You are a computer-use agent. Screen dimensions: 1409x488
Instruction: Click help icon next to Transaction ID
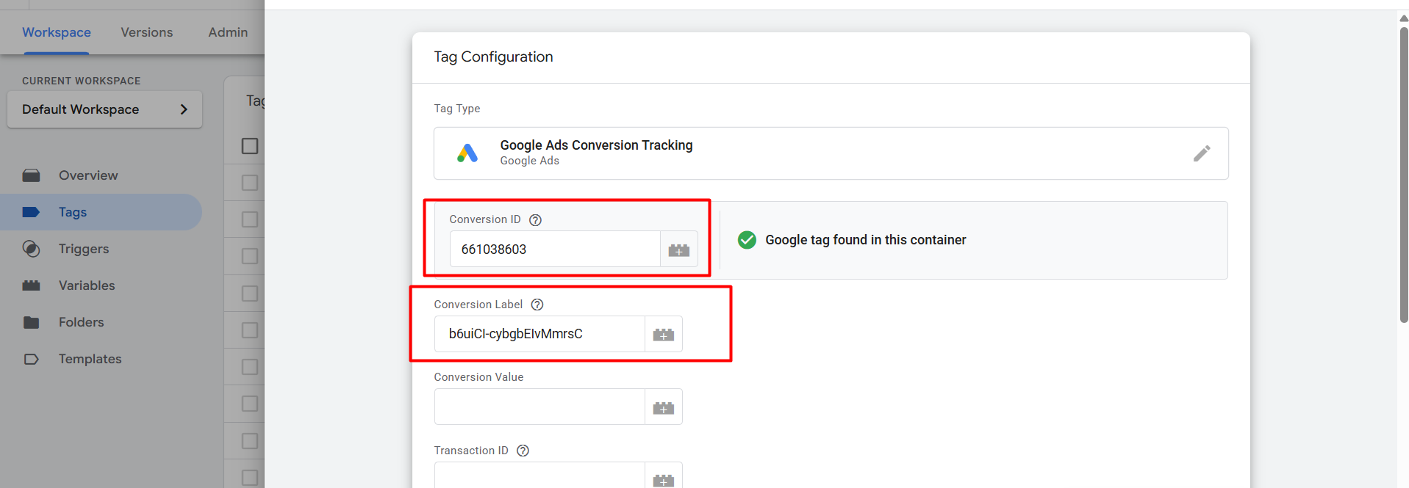523,451
